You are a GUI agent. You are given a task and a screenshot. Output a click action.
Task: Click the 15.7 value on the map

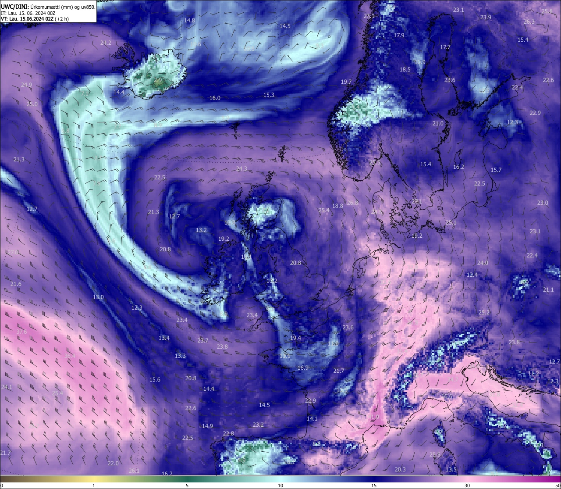[496, 170]
